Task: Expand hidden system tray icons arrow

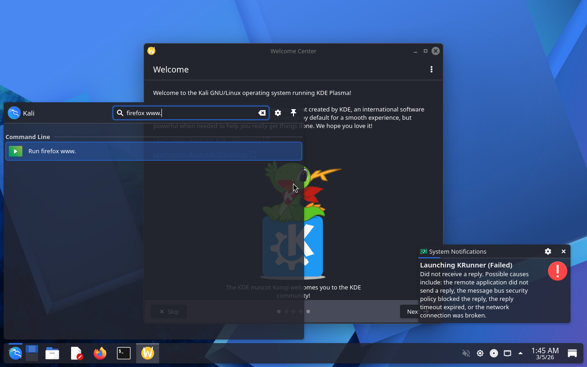Action: pos(521,353)
